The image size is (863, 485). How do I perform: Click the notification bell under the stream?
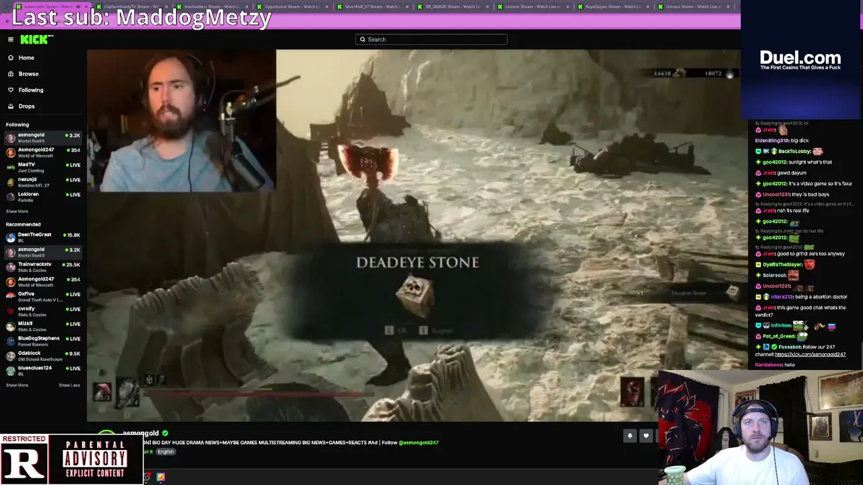click(630, 436)
